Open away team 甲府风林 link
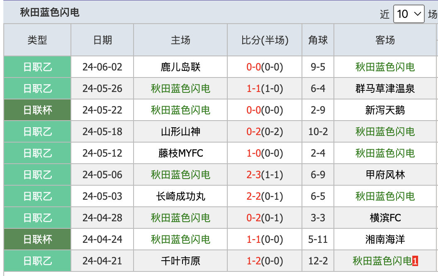The height and width of the screenshot is (276, 438). click(x=385, y=175)
